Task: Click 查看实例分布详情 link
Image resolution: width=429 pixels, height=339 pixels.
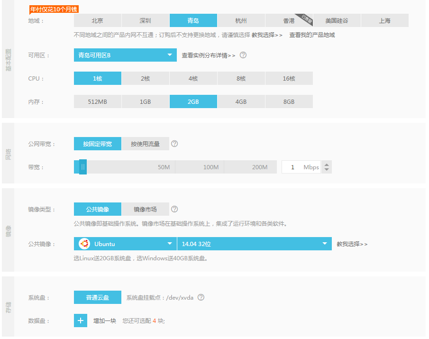Action: 209,55
